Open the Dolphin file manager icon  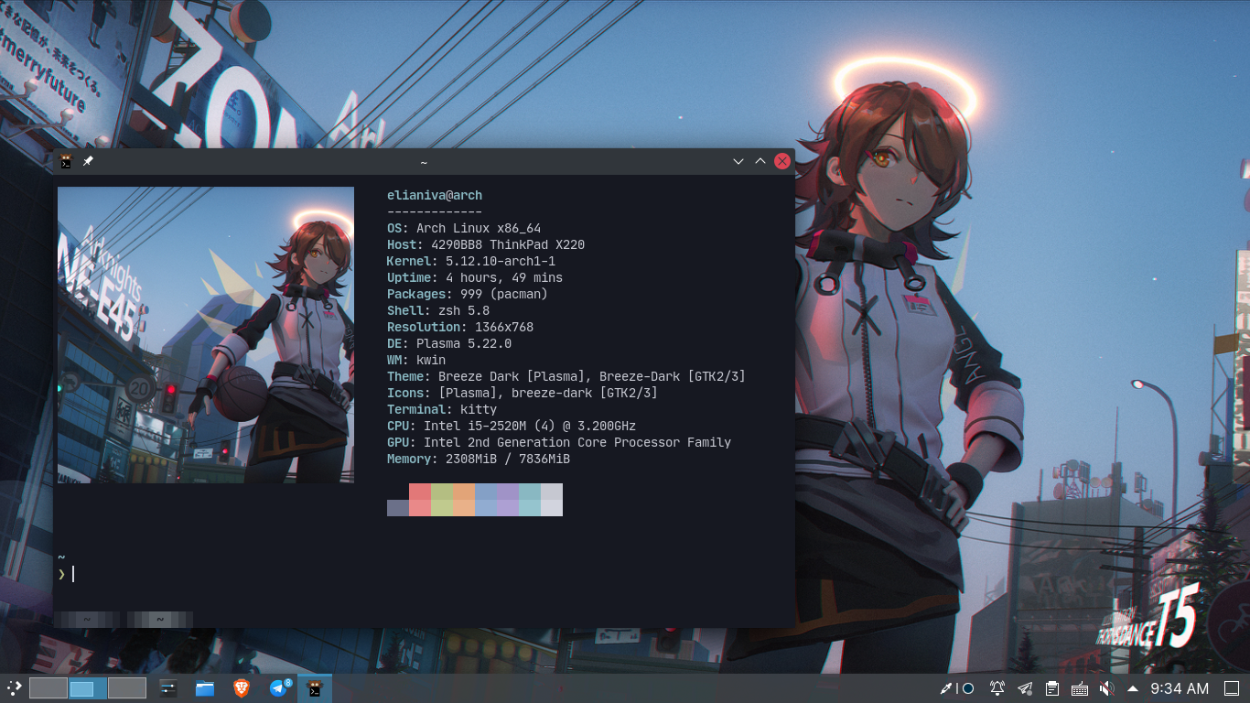coord(205,688)
